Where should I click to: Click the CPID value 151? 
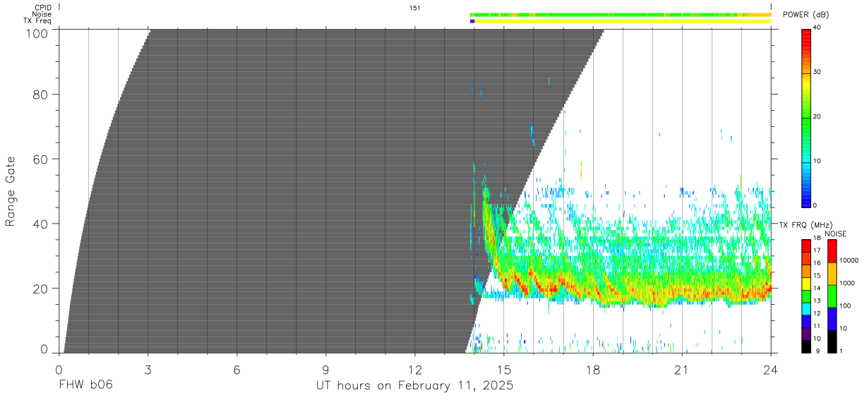tap(415, 8)
